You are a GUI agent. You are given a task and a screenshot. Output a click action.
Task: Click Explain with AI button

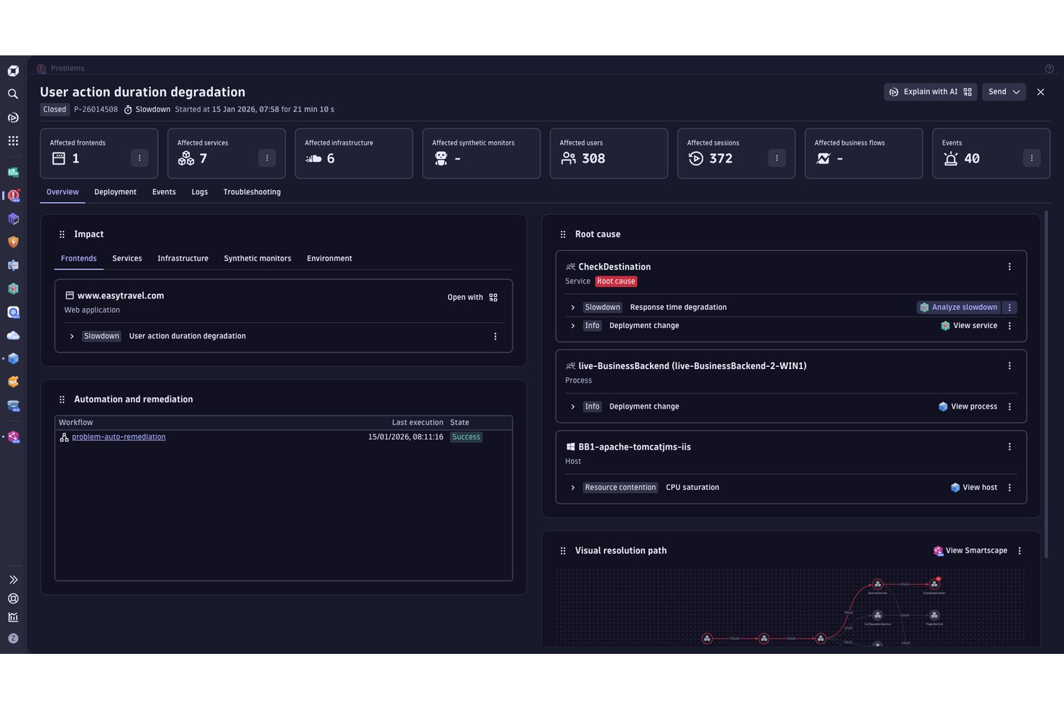[930, 91]
